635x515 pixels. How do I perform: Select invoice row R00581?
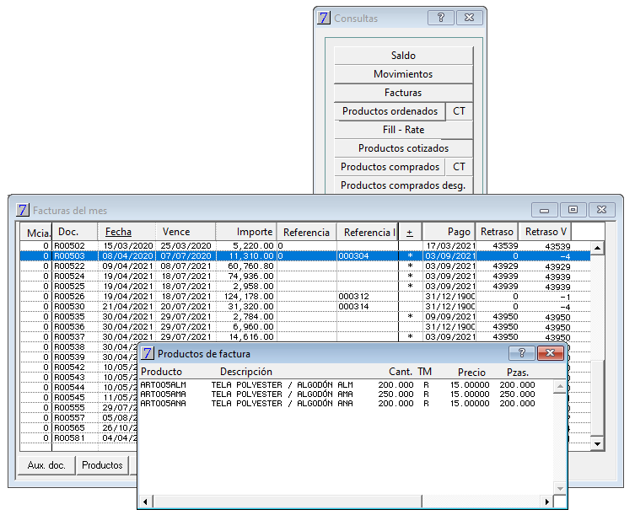click(79, 438)
